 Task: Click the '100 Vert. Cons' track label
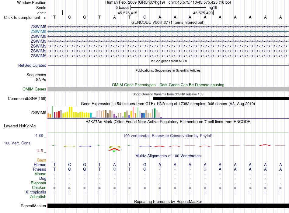coord(17,143)
